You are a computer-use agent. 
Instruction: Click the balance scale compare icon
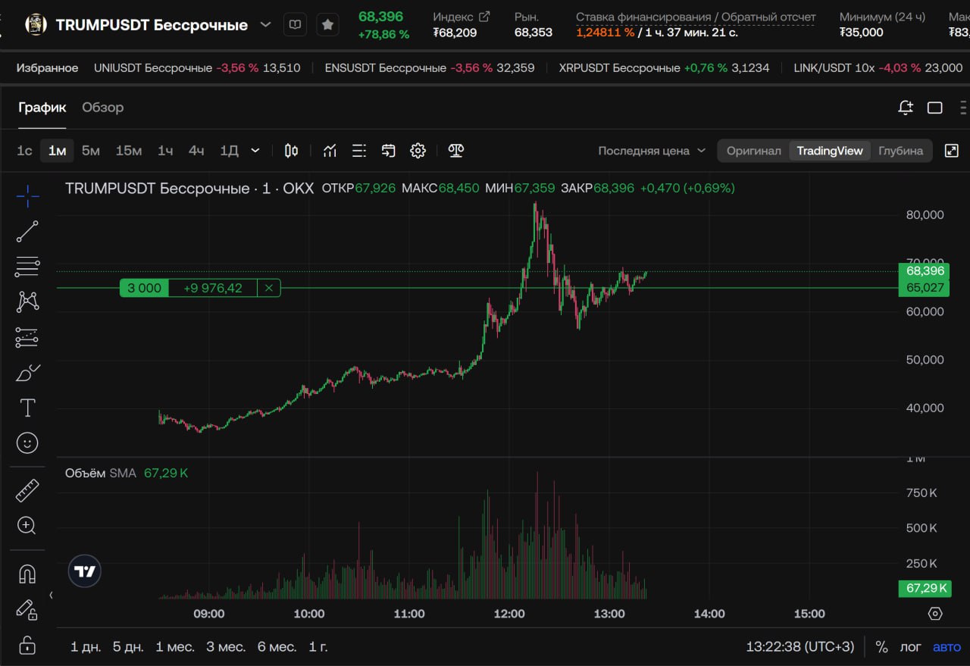455,151
